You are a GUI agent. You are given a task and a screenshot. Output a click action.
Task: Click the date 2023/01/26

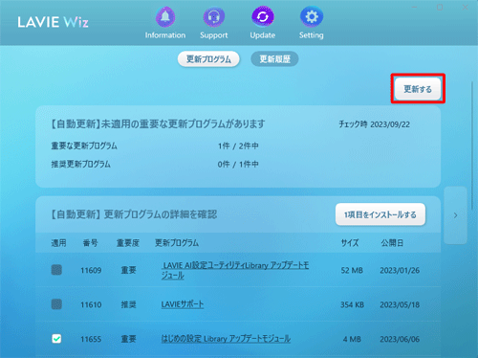click(x=400, y=271)
